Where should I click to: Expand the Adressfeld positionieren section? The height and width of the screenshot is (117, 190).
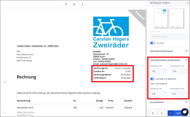(x=186, y=51)
